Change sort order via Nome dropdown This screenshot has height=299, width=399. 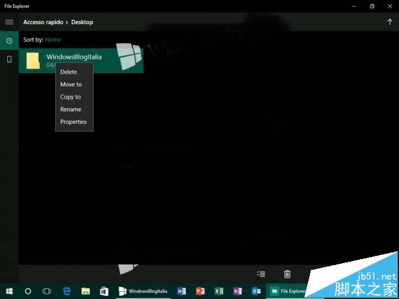(53, 40)
